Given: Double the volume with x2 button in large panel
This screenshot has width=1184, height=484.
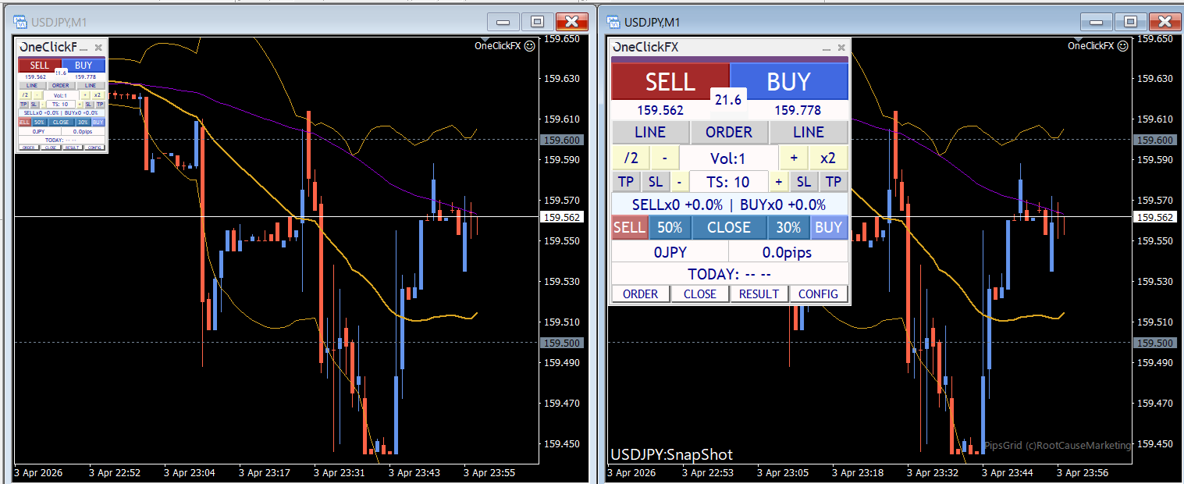Looking at the screenshot, I should pyautogui.click(x=828, y=158).
